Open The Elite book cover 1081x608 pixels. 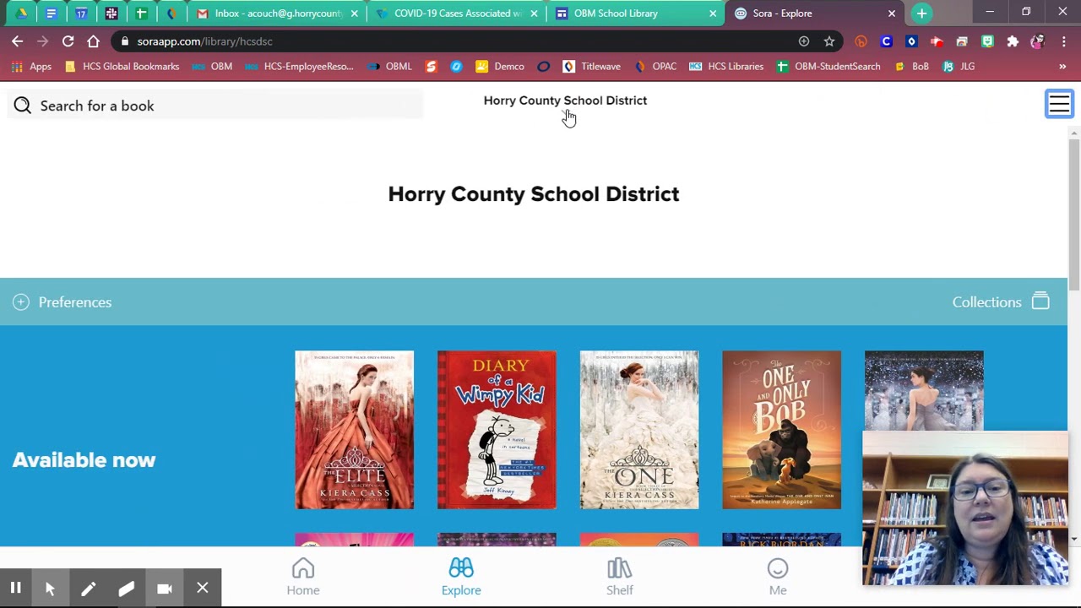[354, 430]
